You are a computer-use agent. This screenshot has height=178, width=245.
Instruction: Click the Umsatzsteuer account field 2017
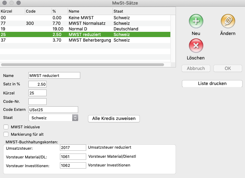tap(73, 148)
